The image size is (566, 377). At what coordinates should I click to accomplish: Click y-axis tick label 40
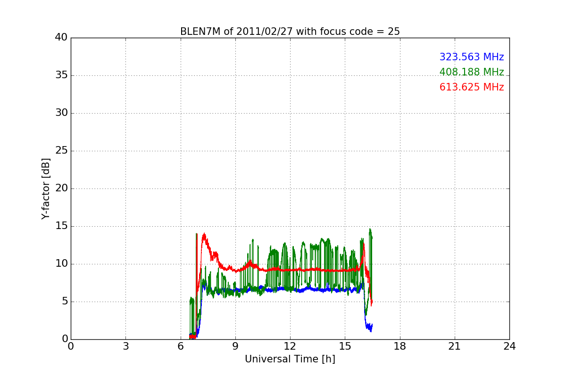61,38
